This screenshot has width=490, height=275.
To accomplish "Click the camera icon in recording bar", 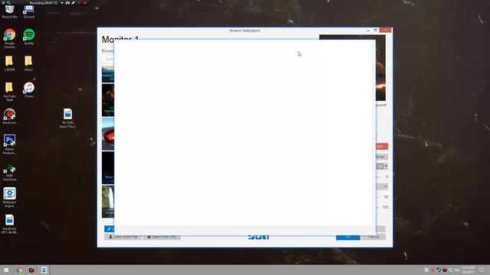I will click(x=67, y=3).
